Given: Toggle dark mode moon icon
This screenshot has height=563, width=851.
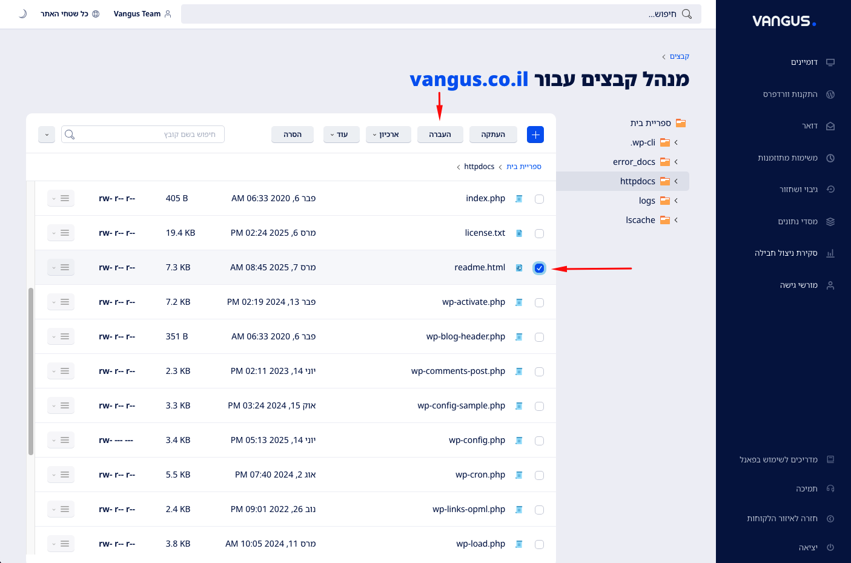Looking at the screenshot, I should pyautogui.click(x=23, y=13).
